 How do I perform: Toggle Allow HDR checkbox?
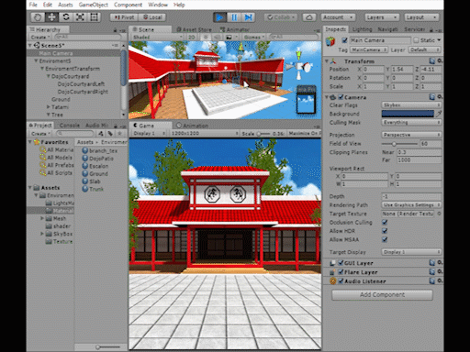point(385,231)
